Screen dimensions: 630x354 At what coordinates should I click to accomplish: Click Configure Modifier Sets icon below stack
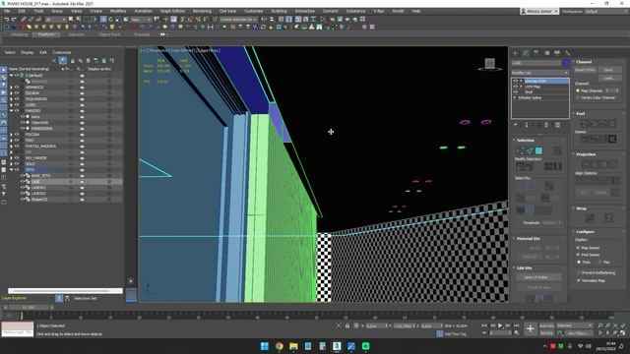click(x=558, y=125)
